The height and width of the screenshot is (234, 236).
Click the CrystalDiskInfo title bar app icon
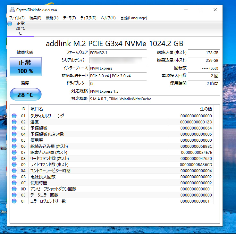tap(12, 10)
